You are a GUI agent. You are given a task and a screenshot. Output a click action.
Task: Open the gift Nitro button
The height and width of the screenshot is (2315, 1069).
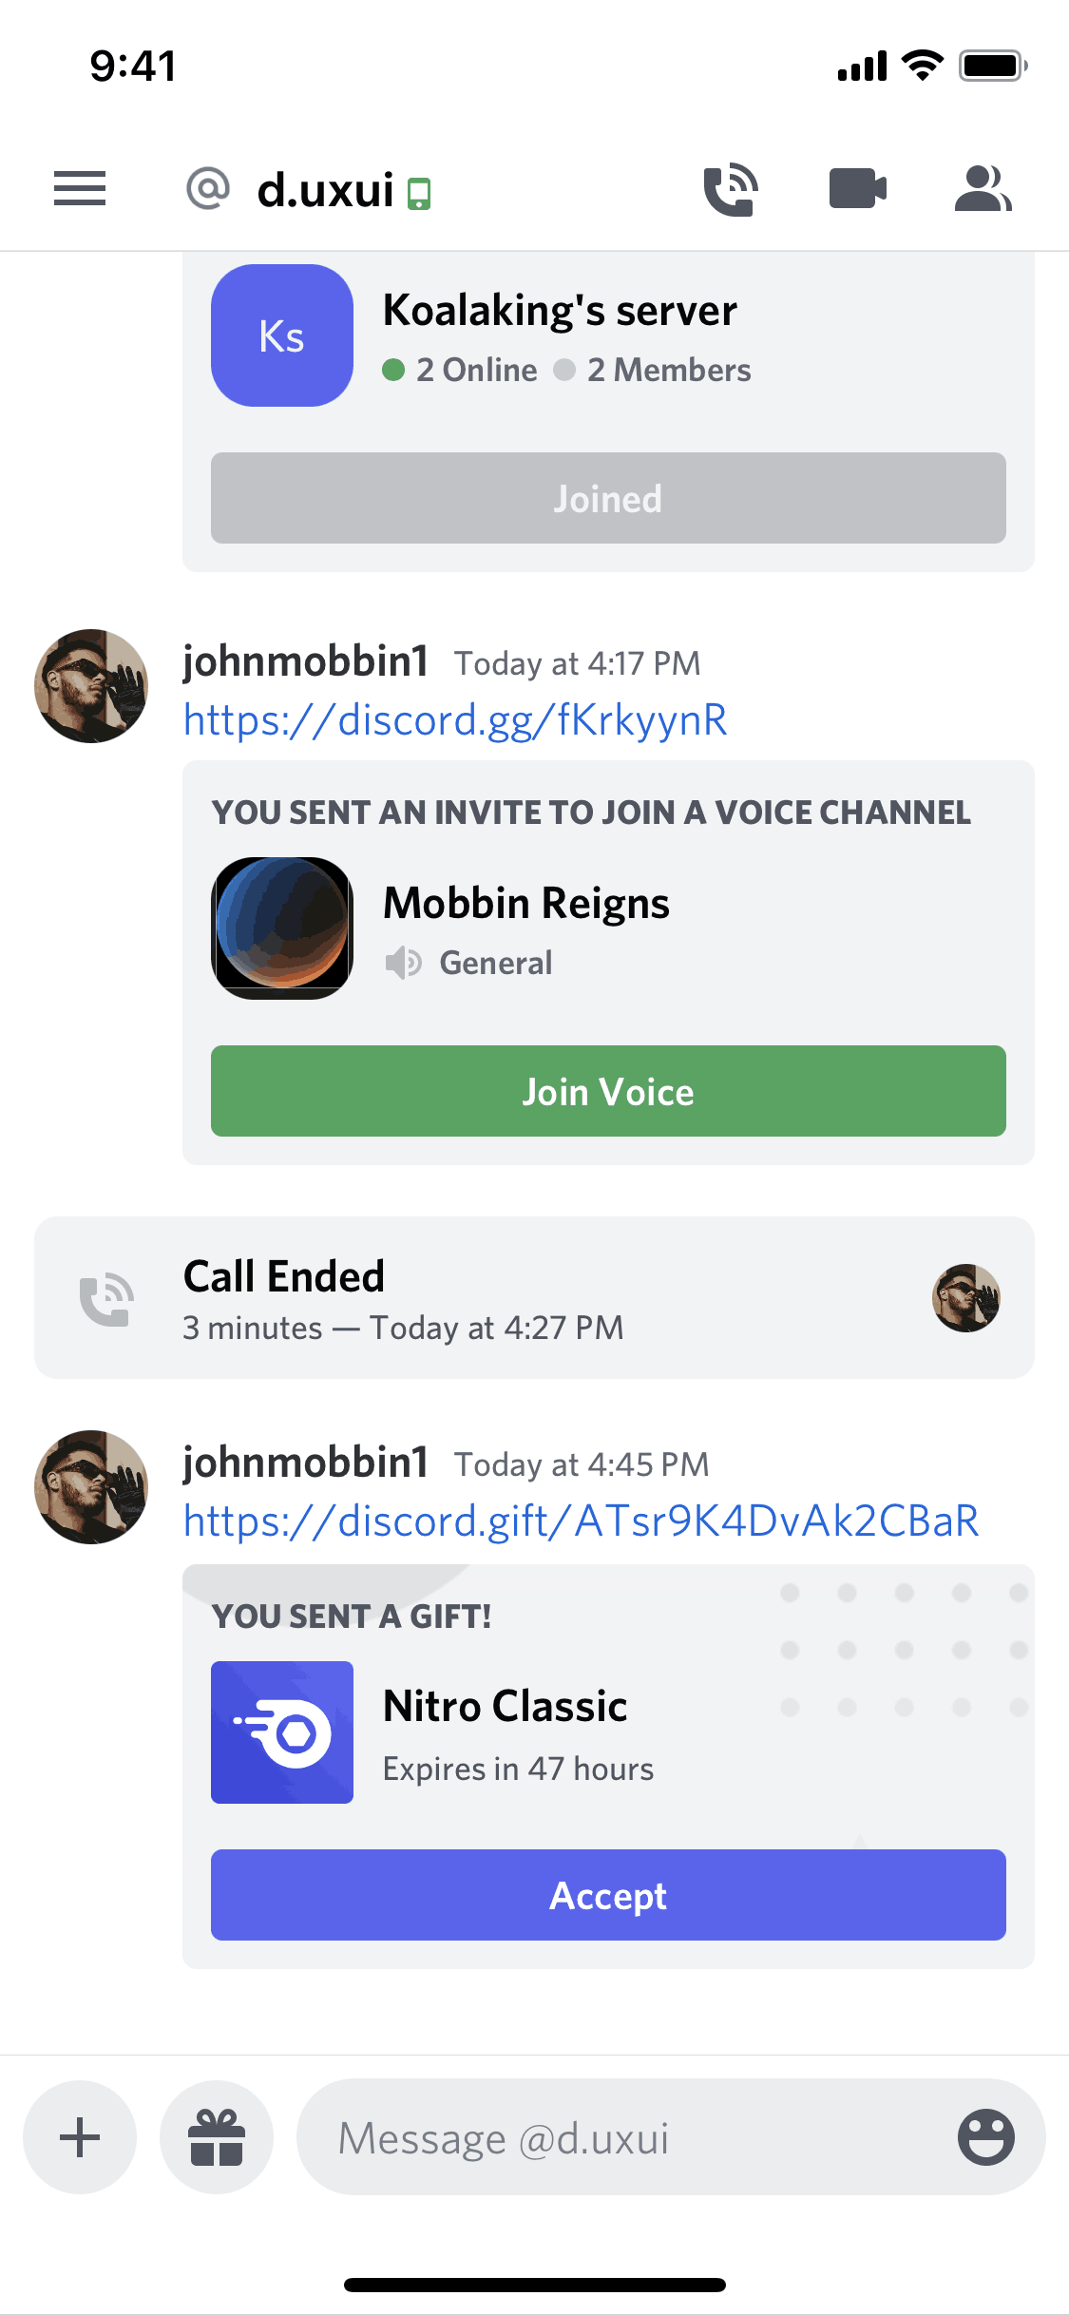[217, 2137]
